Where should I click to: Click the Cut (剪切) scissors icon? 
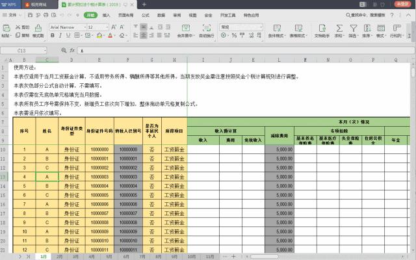click(18, 27)
